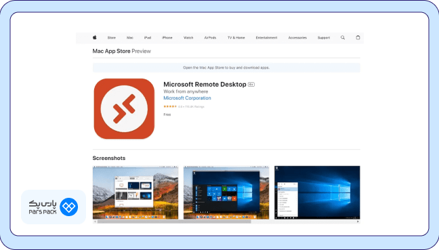The width and height of the screenshot is (439, 250).
Task: Click the star rating under Microsoft Corporation
Action: pos(170,106)
